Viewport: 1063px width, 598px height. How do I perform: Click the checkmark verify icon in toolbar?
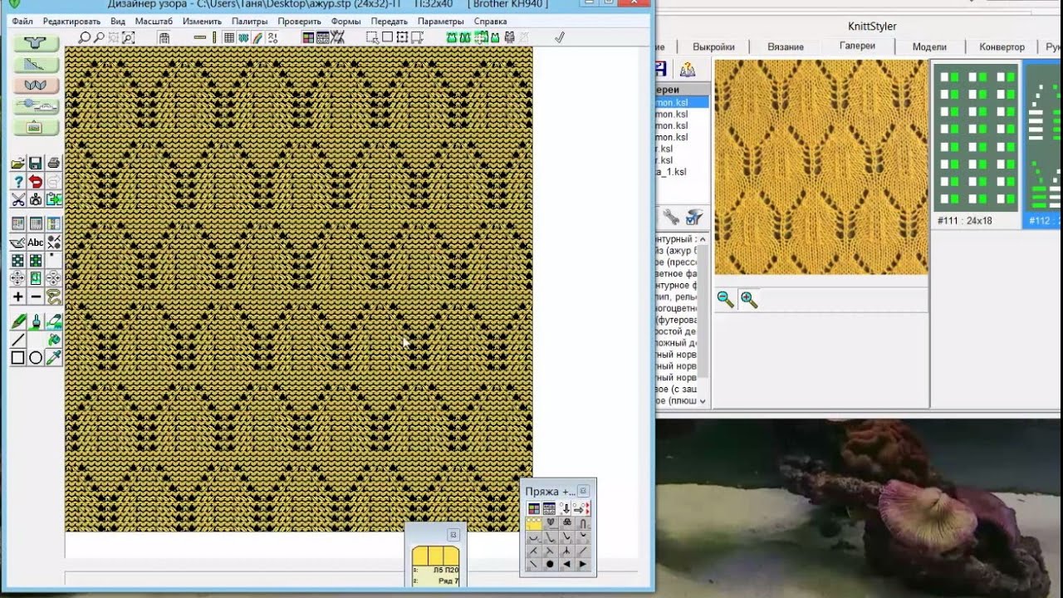(x=560, y=37)
